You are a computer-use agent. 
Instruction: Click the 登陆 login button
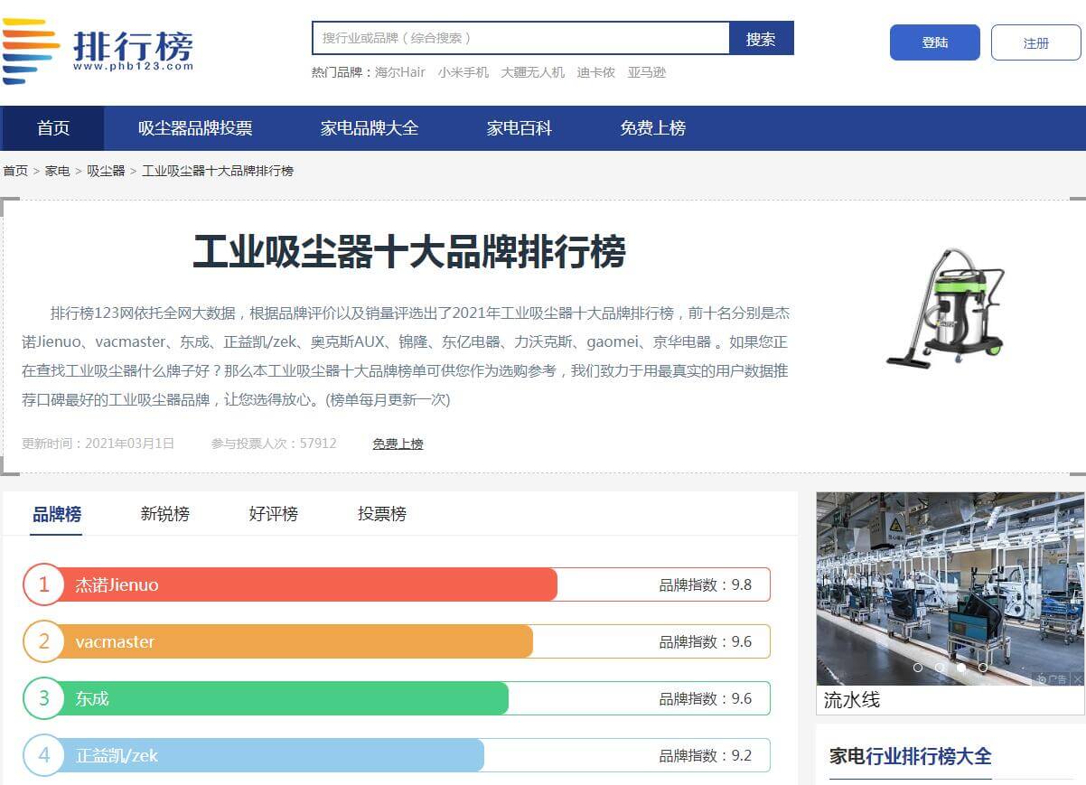coord(935,42)
